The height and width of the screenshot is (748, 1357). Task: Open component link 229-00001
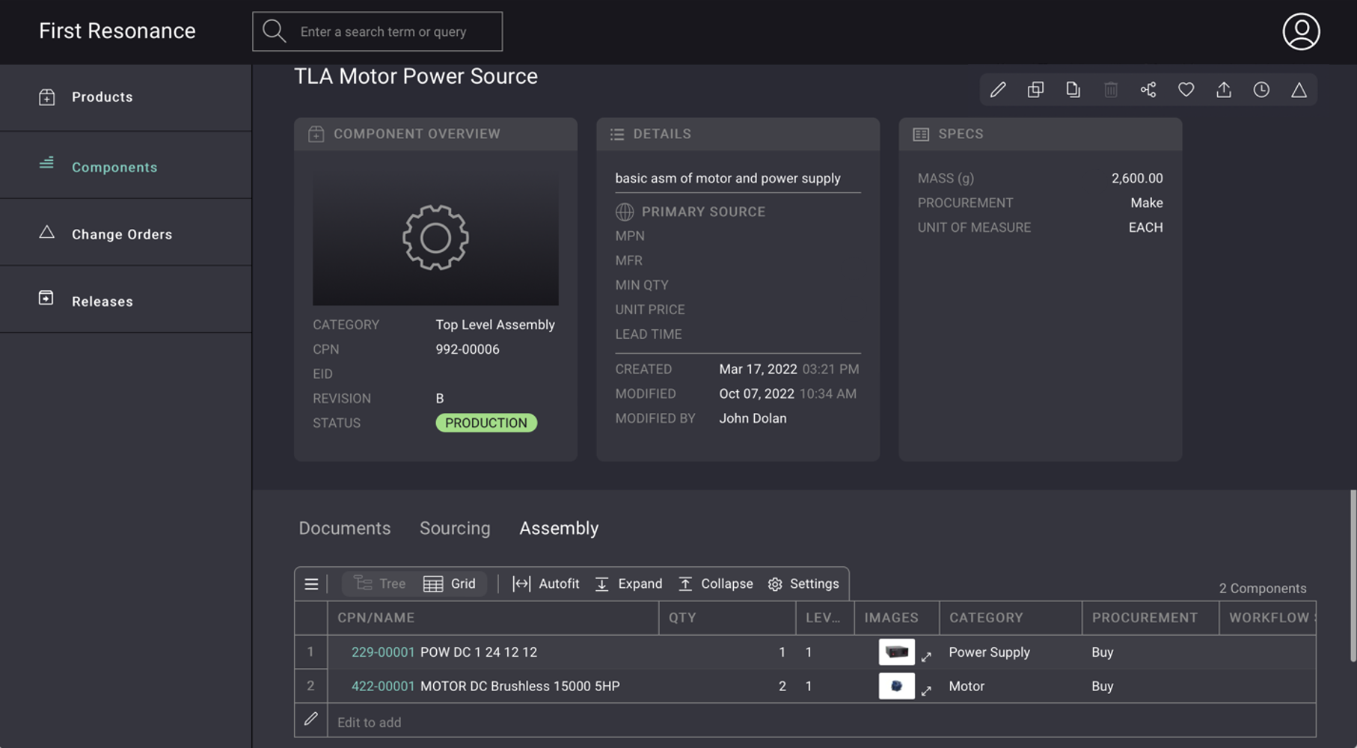pyautogui.click(x=382, y=652)
